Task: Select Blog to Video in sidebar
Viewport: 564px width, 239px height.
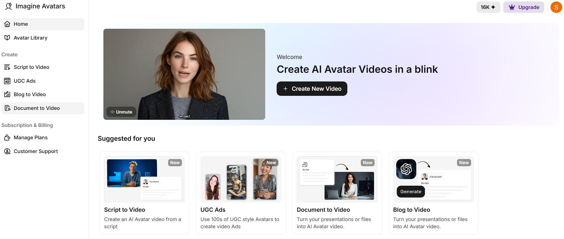Action: 43,94
